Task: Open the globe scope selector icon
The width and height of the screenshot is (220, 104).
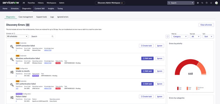Action: (x=198, y=3)
